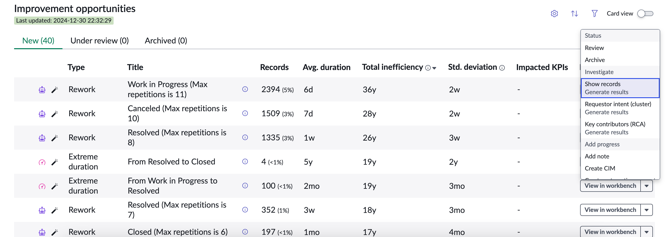Screen dimensions: 667x237
Task: Open info icon for From Work in Progress to Resolved
Action: pyautogui.click(x=245, y=185)
